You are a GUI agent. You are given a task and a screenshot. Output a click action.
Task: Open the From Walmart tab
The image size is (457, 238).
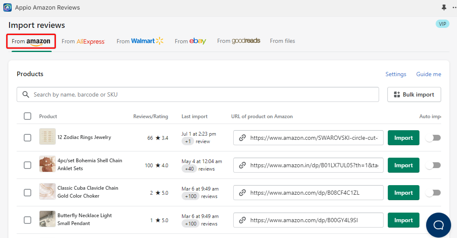click(x=140, y=41)
